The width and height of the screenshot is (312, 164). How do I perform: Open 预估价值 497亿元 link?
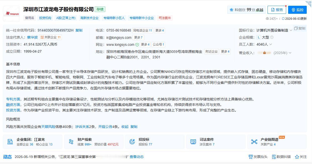pos(106,144)
